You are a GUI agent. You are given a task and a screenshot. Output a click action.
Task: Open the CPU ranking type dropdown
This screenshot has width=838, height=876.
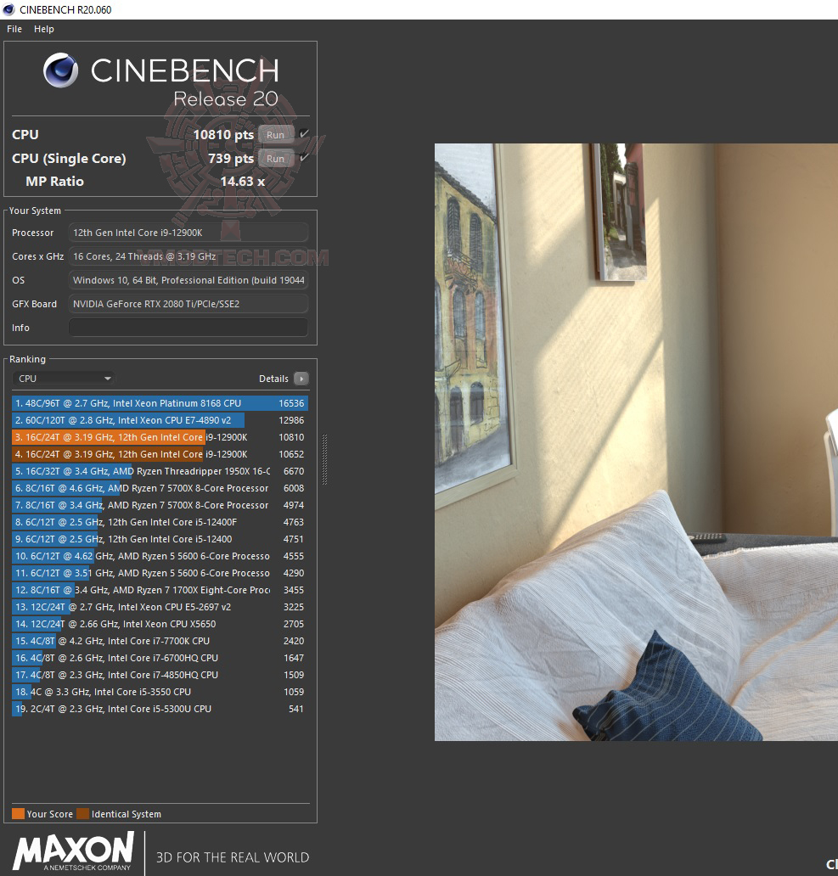(63, 379)
